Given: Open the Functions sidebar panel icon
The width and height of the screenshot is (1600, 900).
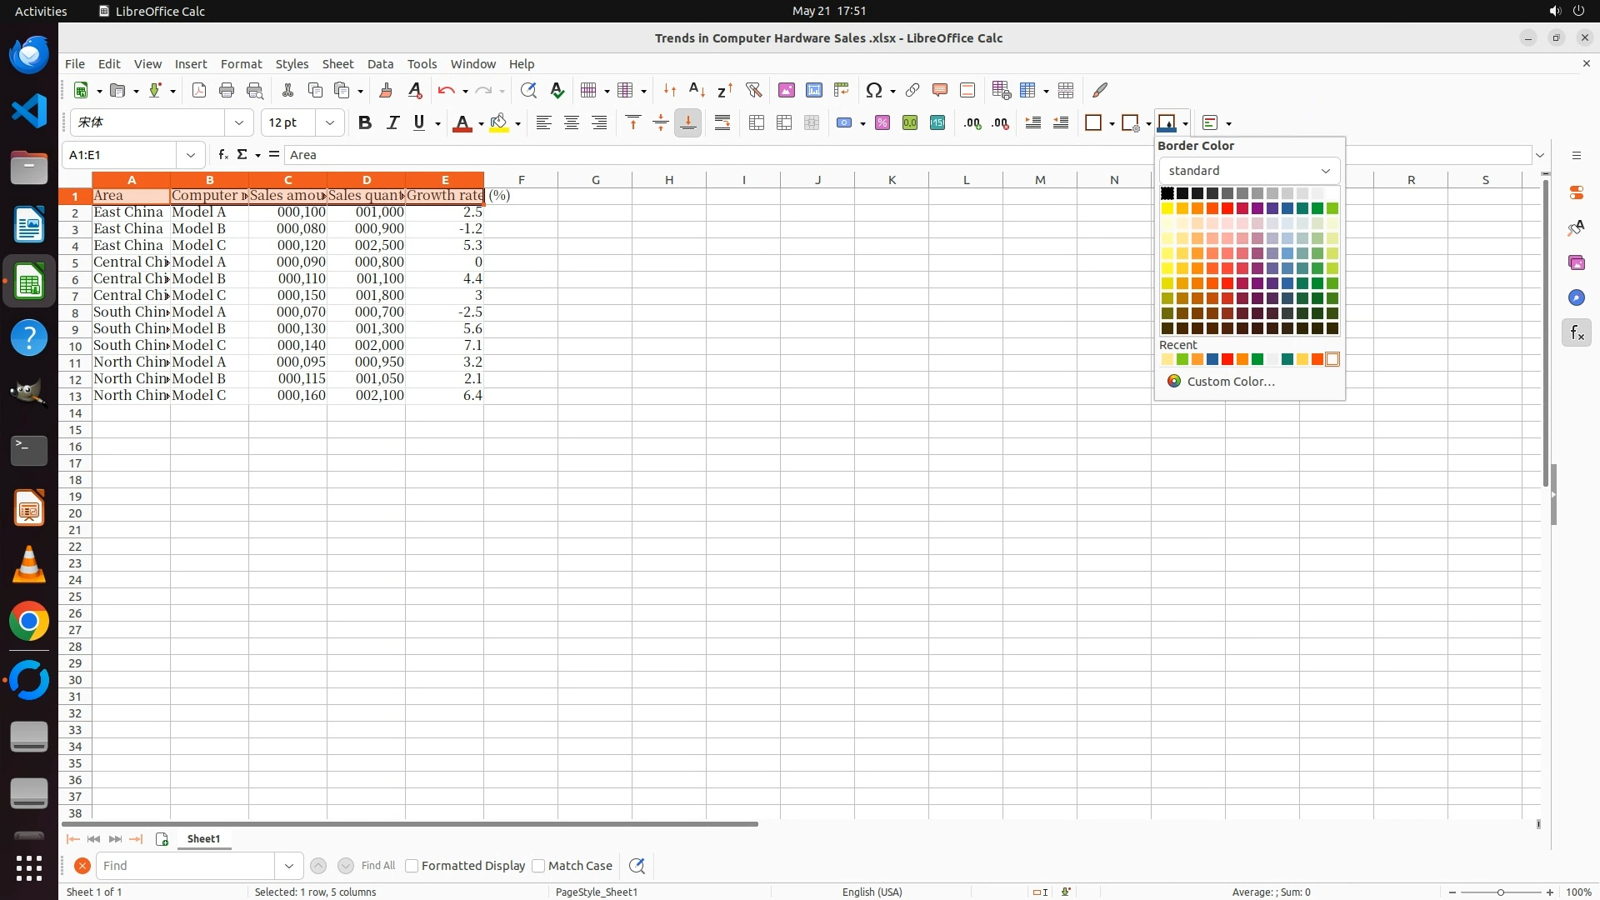Looking at the screenshot, I should pyautogui.click(x=1576, y=333).
